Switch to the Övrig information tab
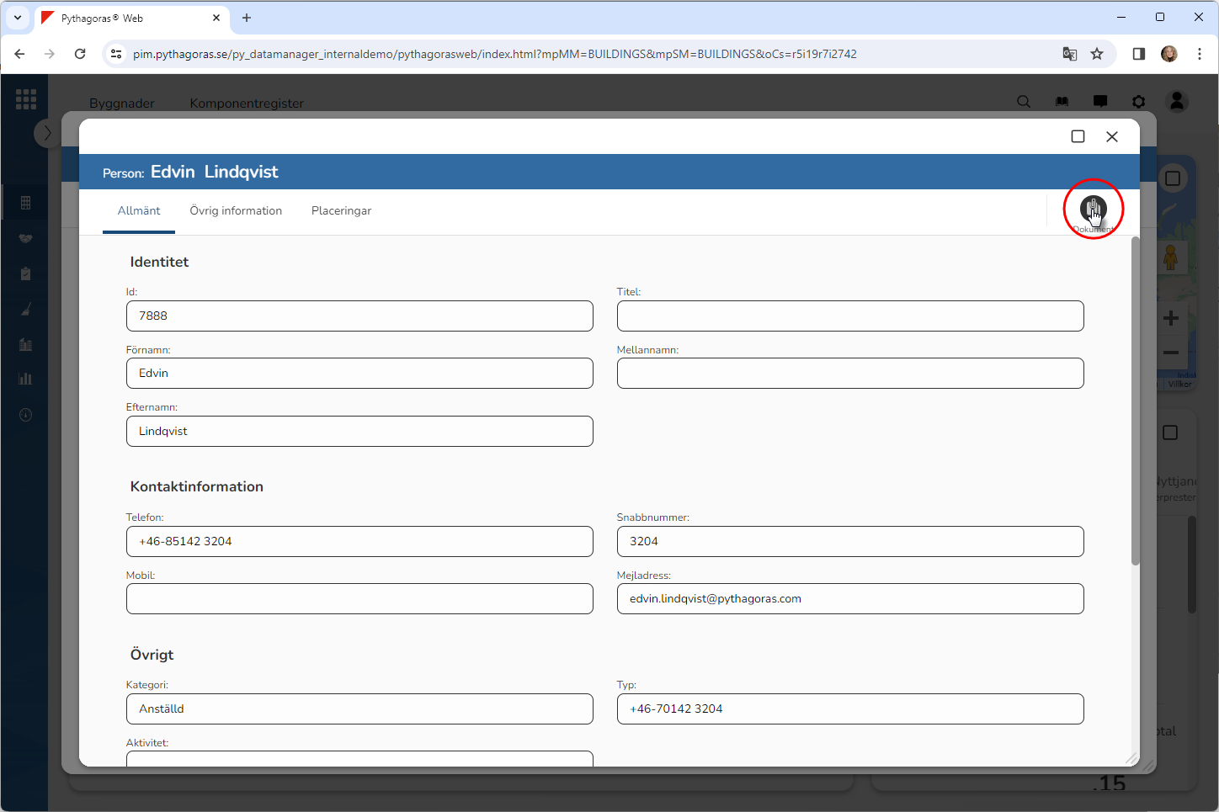The height and width of the screenshot is (812, 1219). click(236, 211)
